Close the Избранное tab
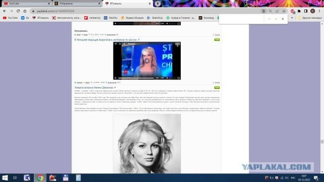The width and height of the screenshot is (324, 182). [x=99, y=4]
